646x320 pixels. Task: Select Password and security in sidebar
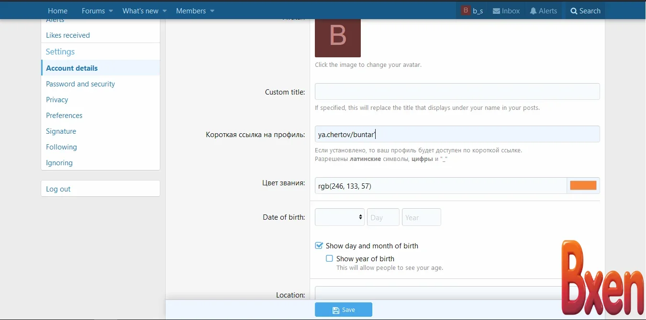[x=80, y=84]
